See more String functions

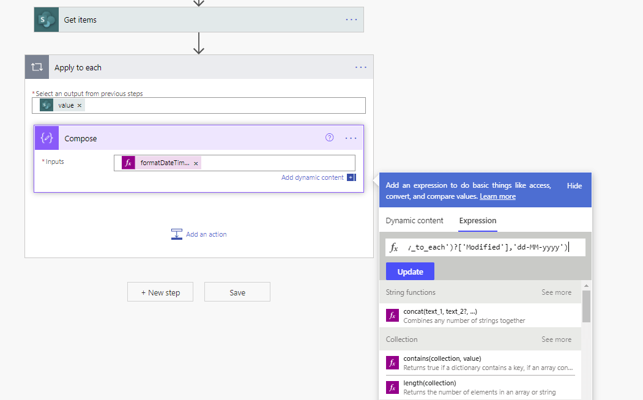click(x=556, y=292)
